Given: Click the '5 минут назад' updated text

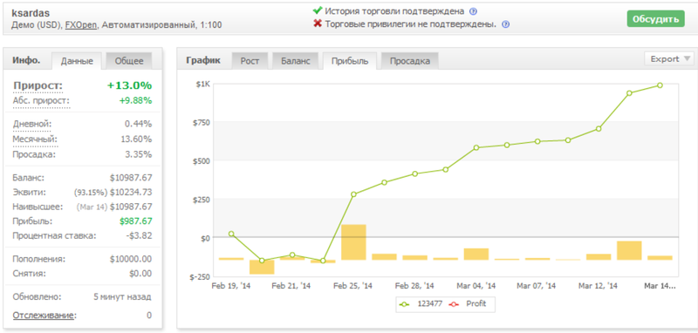Looking at the screenshot, I should pyautogui.click(x=122, y=296).
